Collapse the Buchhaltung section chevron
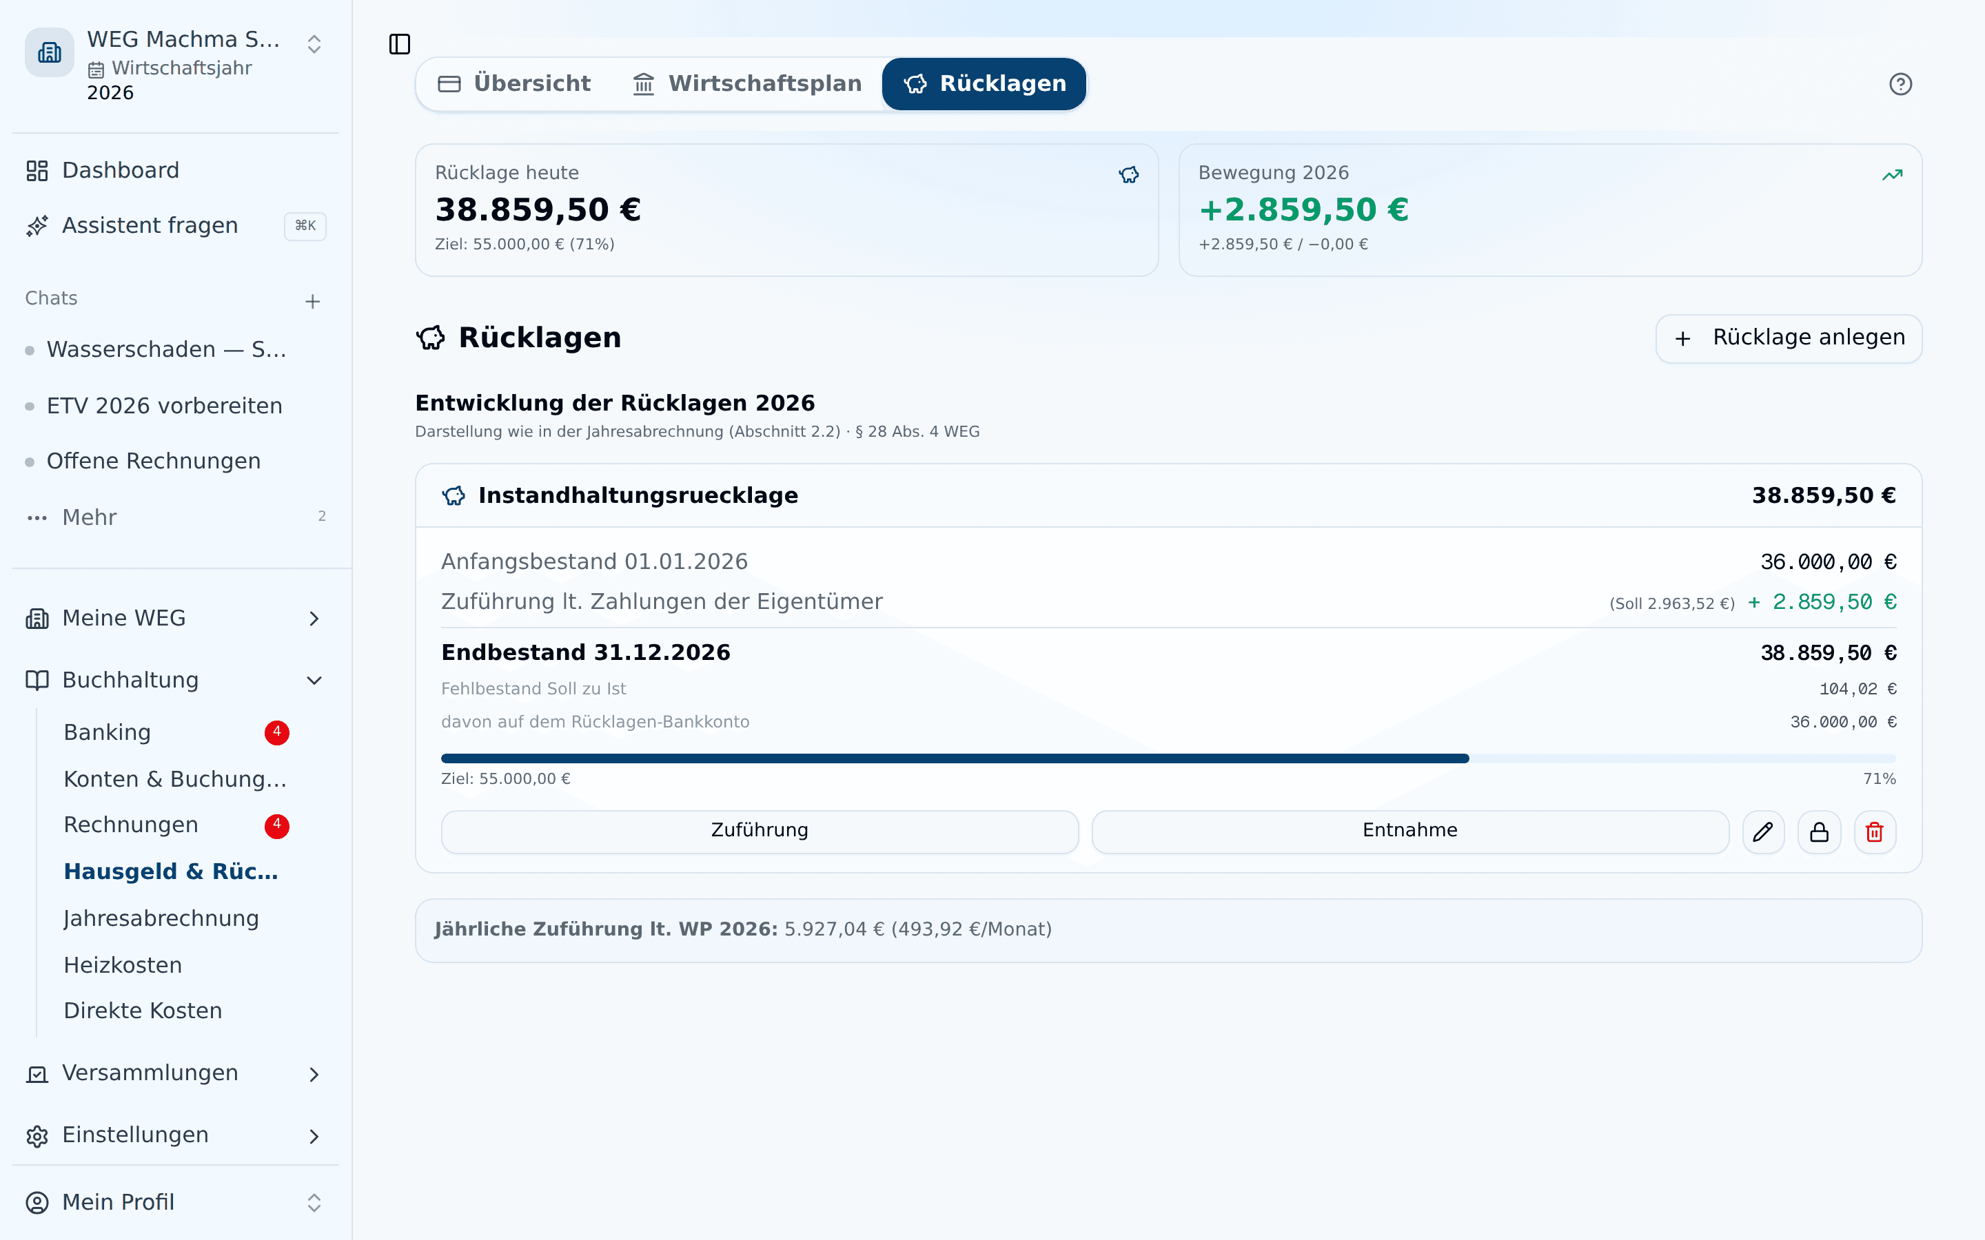The image size is (1985, 1240). pos(314,680)
